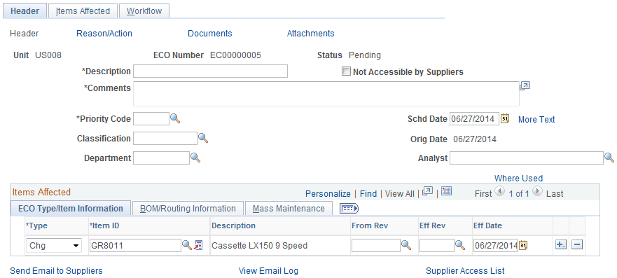This screenshot has height=278, width=617.
Task: Focus the Department input field
Action: (x=162, y=158)
